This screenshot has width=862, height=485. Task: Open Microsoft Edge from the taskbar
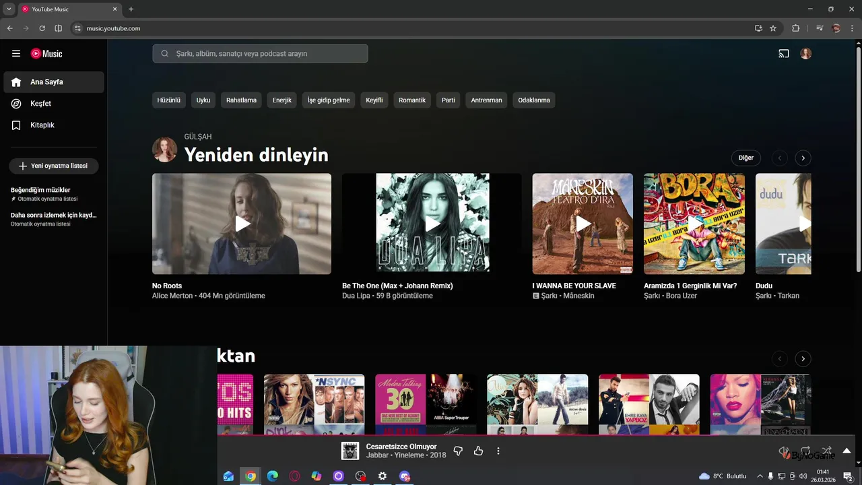click(272, 476)
